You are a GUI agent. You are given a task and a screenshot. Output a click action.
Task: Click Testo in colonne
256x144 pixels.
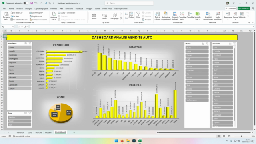(158, 16)
